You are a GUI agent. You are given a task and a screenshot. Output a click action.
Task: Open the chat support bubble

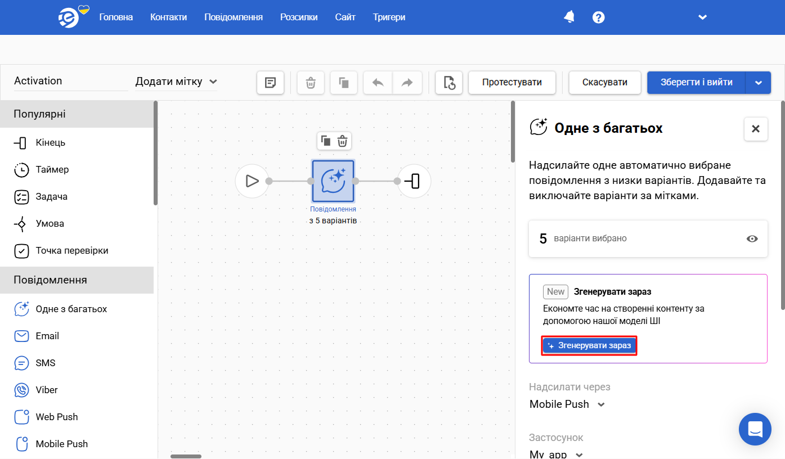tap(755, 429)
